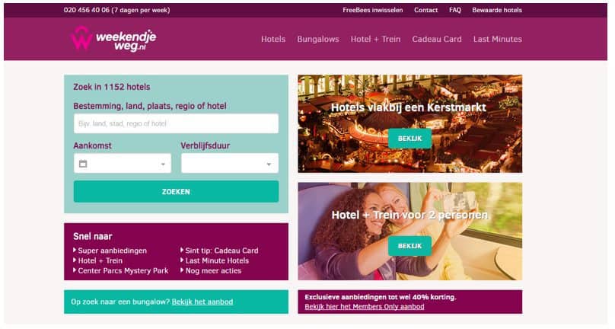
Task: Open Bewaarde hotels in the top bar
Action: (497, 10)
